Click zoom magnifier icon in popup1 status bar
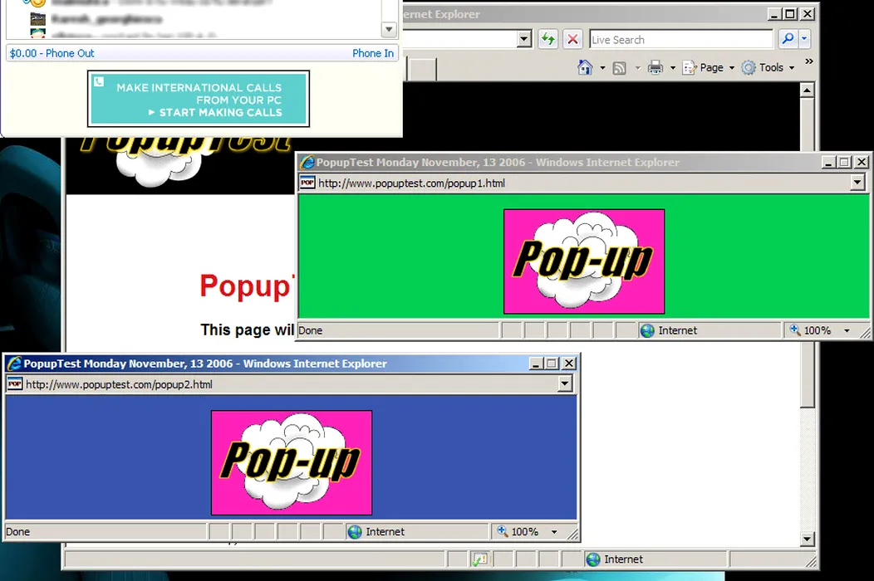Image resolution: width=874 pixels, height=581 pixels. (x=795, y=330)
